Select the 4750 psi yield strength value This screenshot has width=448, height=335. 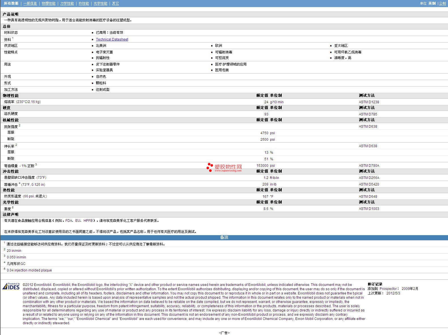click(x=267, y=133)
